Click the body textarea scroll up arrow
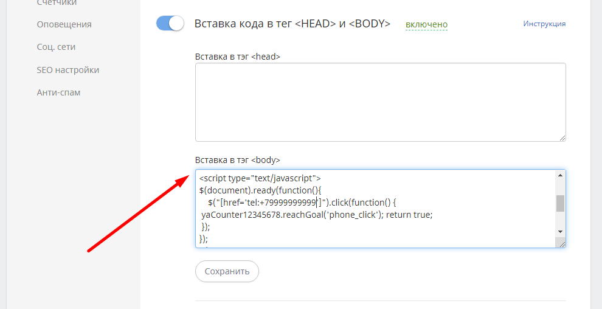The width and height of the screenshot is (602, 309). pos(560,176)
